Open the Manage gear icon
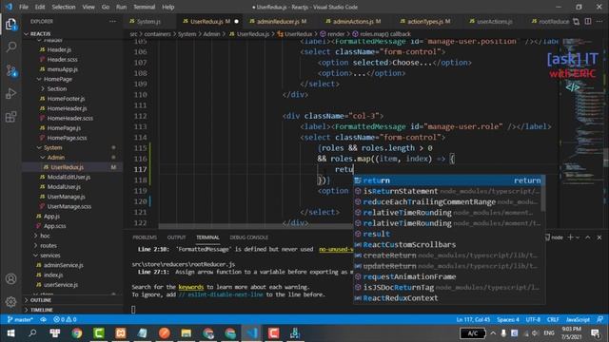This screenshot has height=342, width=609. click(x=10, y=301)
